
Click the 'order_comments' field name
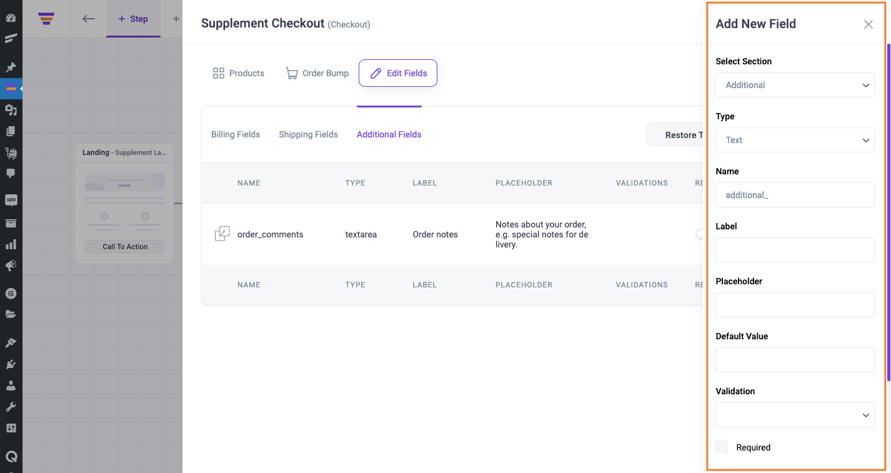pos(271,234)
